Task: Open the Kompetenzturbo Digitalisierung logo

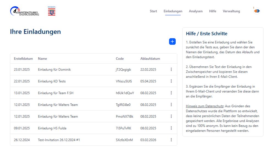Action: [24, 11]
